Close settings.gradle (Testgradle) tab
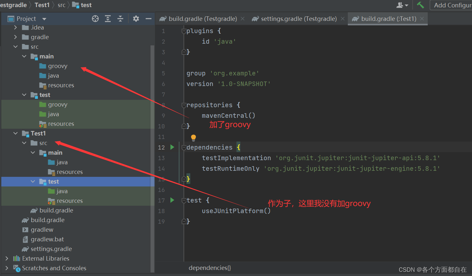The image size is (472, 276). [343, 19]
